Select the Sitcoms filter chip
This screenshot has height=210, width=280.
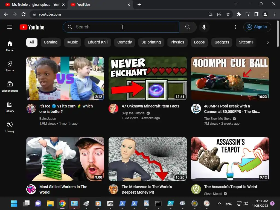pos(246,42)
